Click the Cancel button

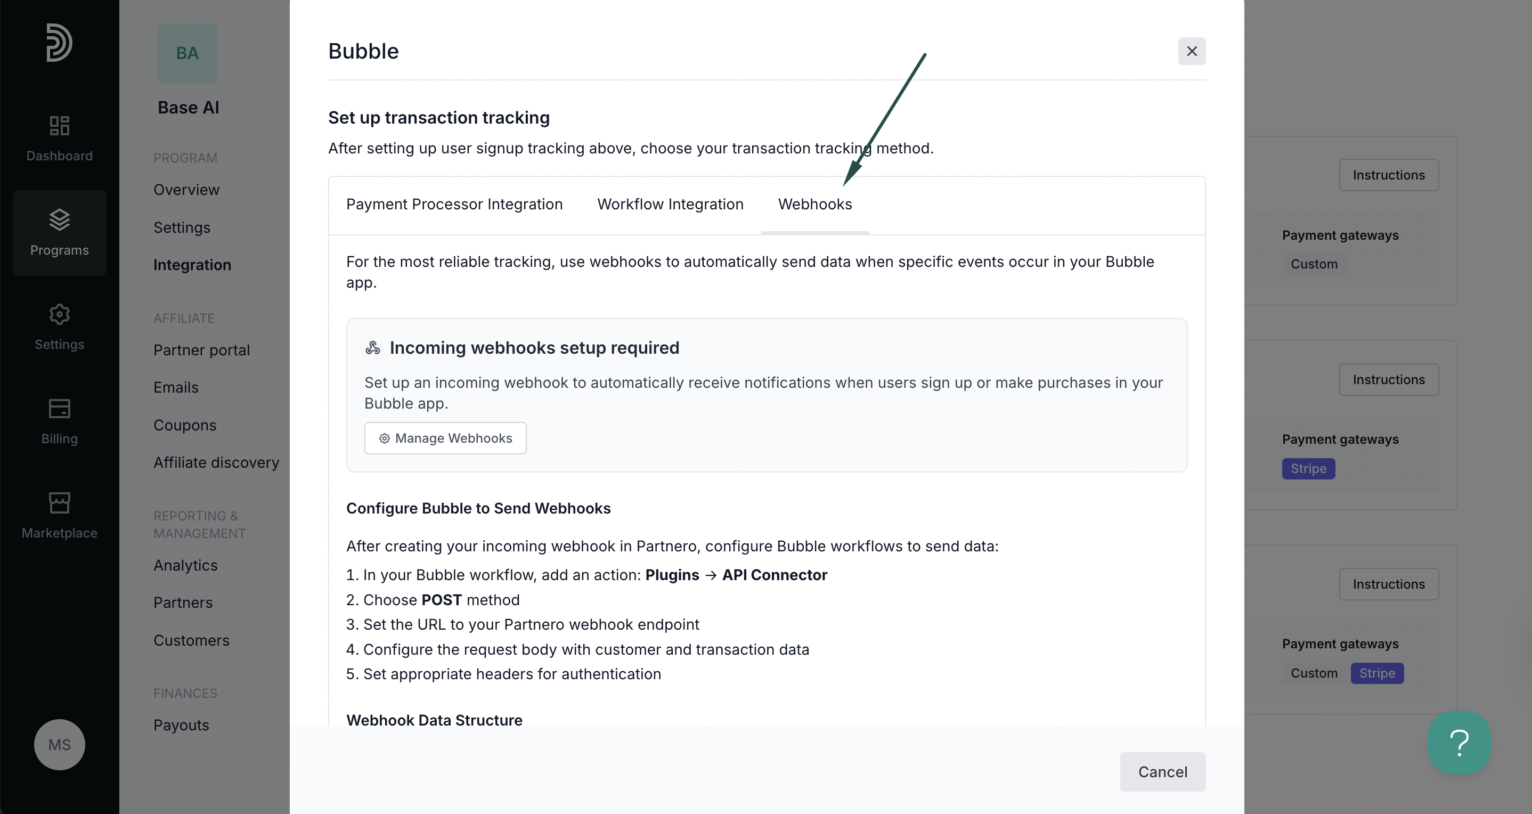coord(1163,772)
